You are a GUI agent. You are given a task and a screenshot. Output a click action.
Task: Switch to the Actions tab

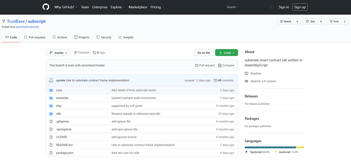[x=60, y=37]
